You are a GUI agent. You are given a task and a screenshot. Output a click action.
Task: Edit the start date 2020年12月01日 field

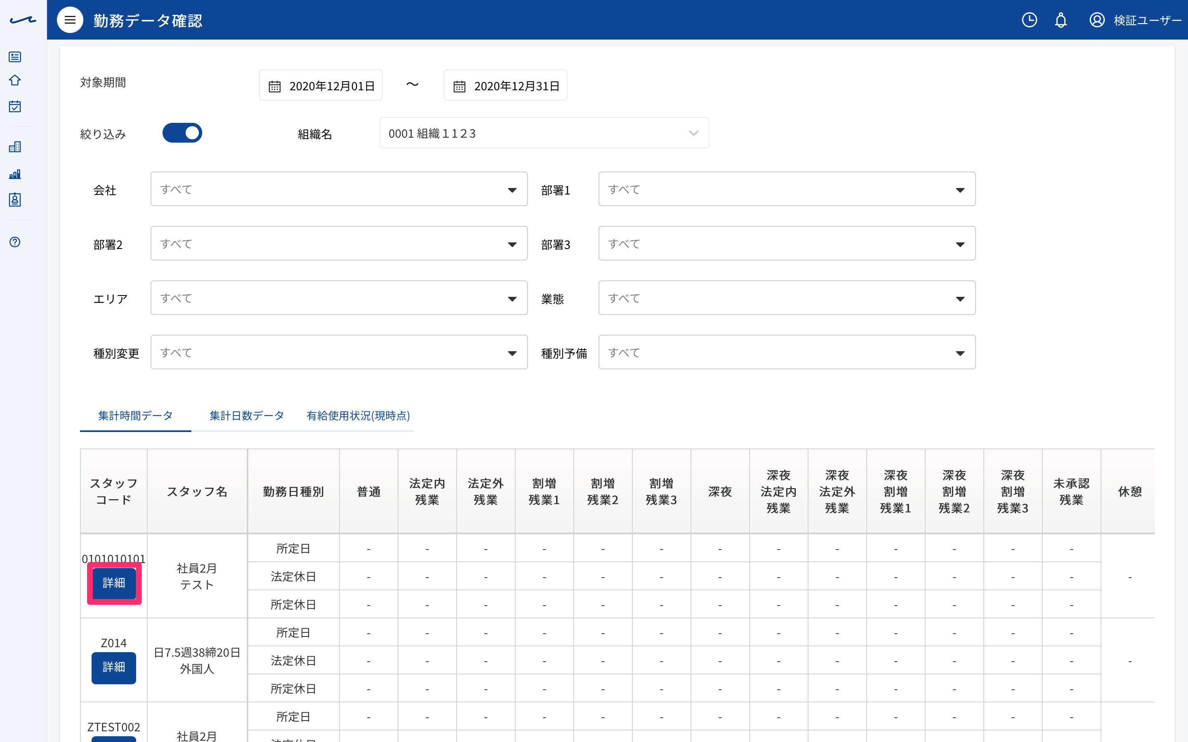(x=321, y=85)
